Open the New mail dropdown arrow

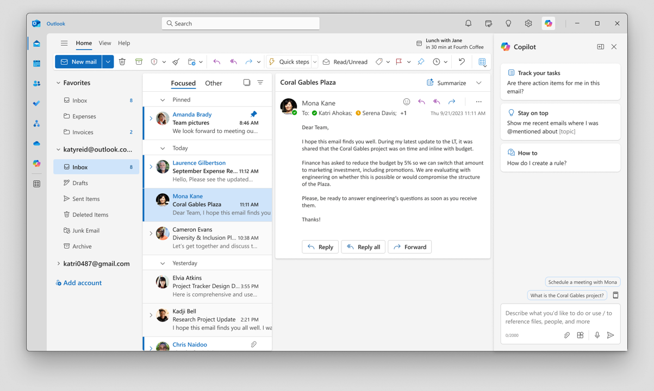pyautogui.click(x=108, y=62)
